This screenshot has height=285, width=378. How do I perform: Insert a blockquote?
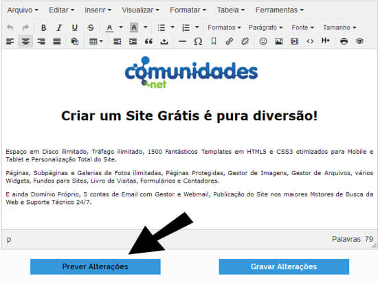tap(148, 41)
